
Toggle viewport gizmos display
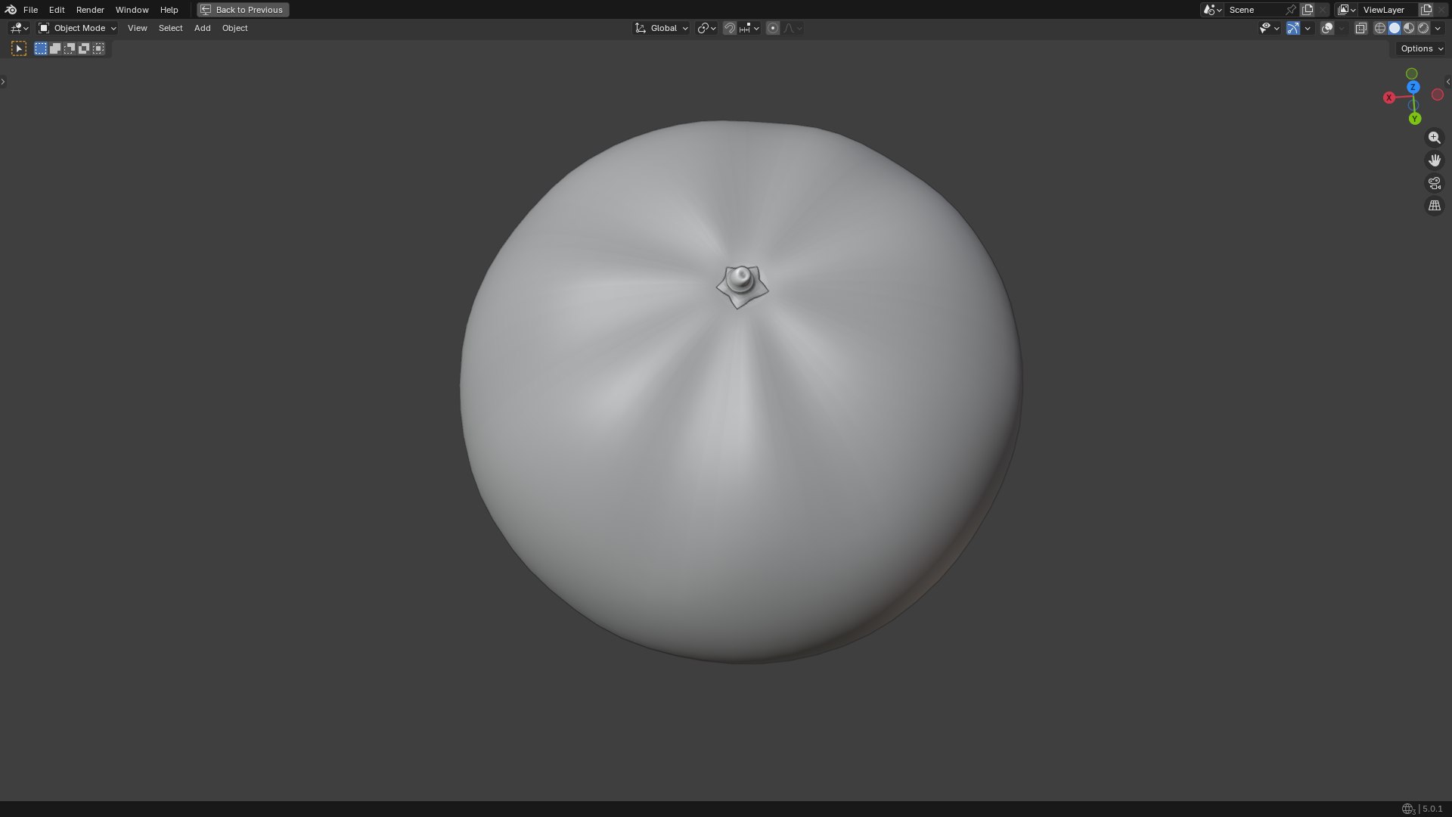1294,28
